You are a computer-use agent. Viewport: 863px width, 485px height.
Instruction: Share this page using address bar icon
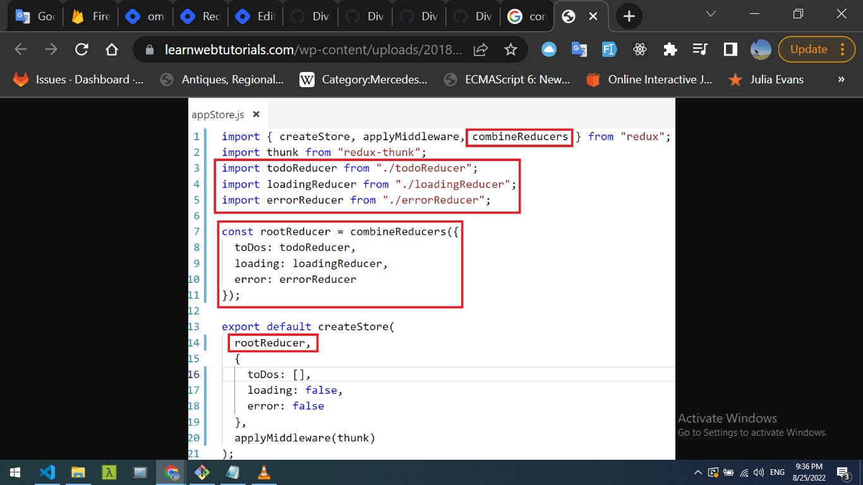pos(481,49)
